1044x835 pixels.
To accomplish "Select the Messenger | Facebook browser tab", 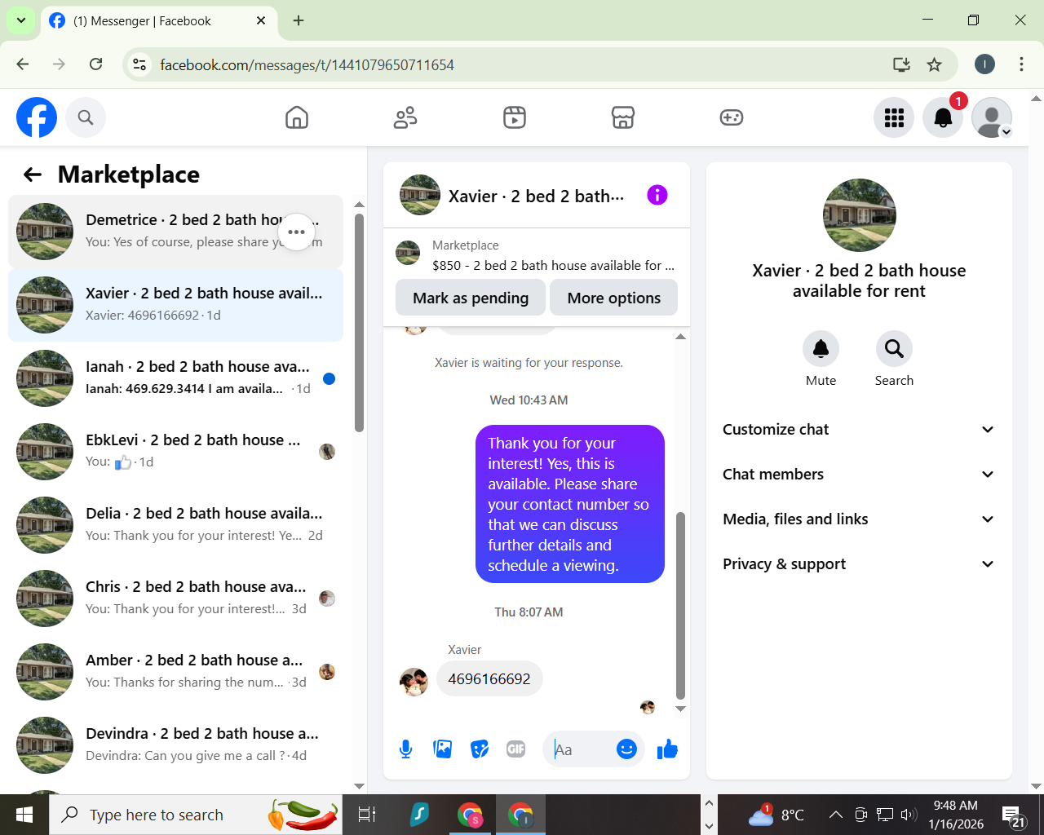I will pos(158,20).
